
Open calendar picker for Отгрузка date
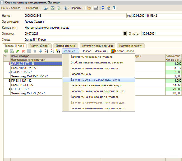(x=125, y=34)
